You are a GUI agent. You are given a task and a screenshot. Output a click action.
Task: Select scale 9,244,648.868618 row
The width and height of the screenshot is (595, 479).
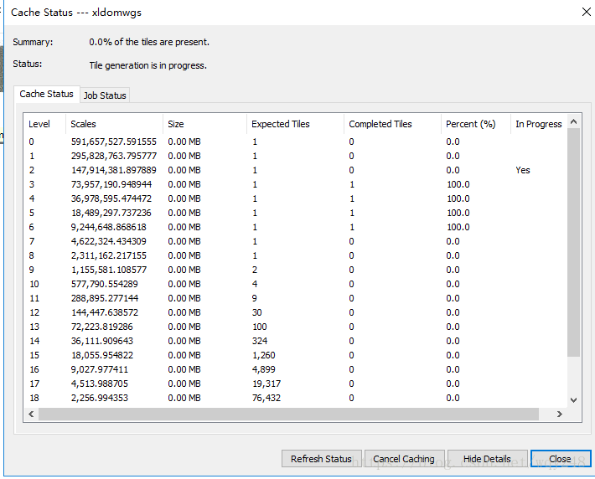pos(295,227)
